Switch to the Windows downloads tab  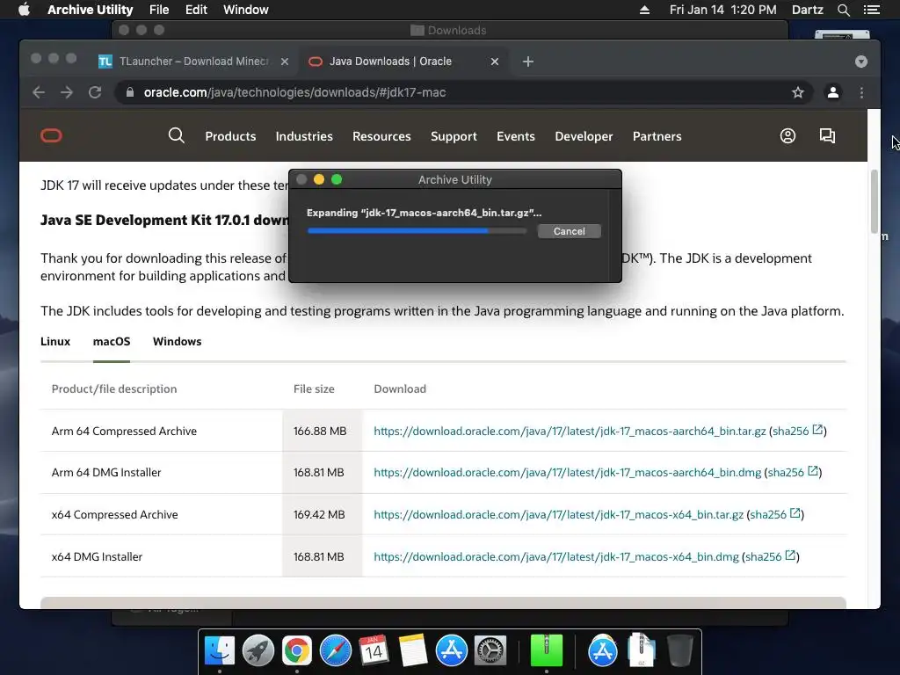177,342
